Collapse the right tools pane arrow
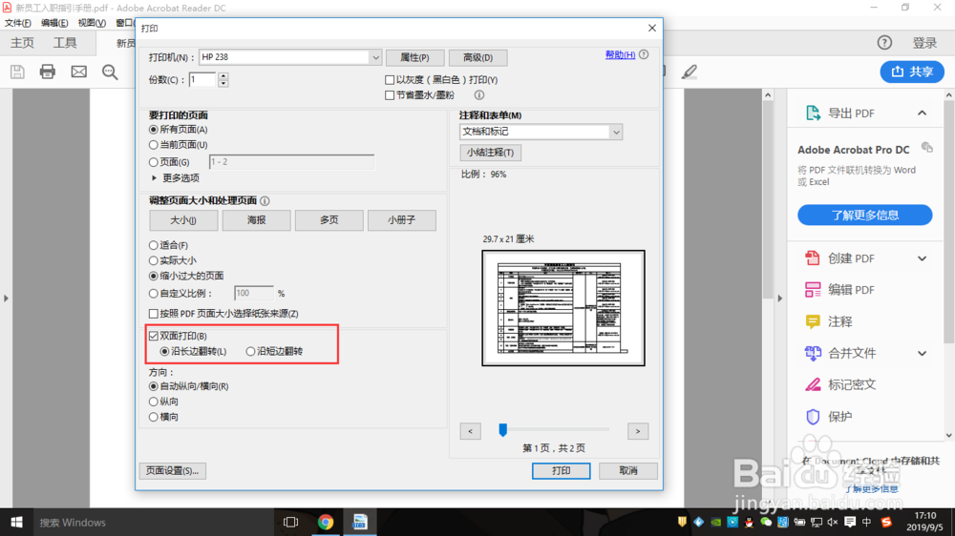 click(779, 299)
